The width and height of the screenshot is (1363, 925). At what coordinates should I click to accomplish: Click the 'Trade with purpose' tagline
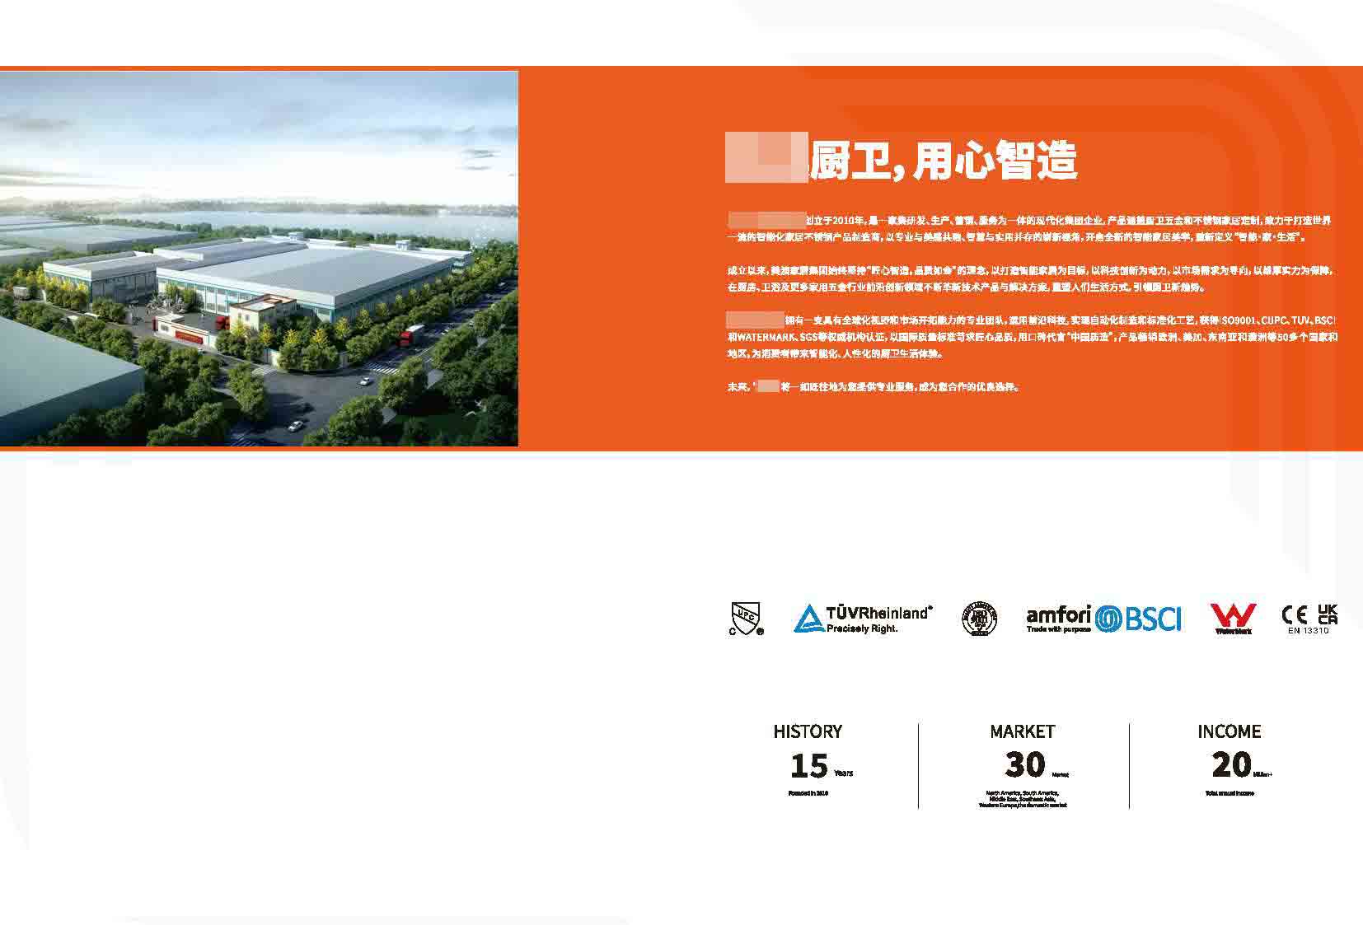[1058, 628]
